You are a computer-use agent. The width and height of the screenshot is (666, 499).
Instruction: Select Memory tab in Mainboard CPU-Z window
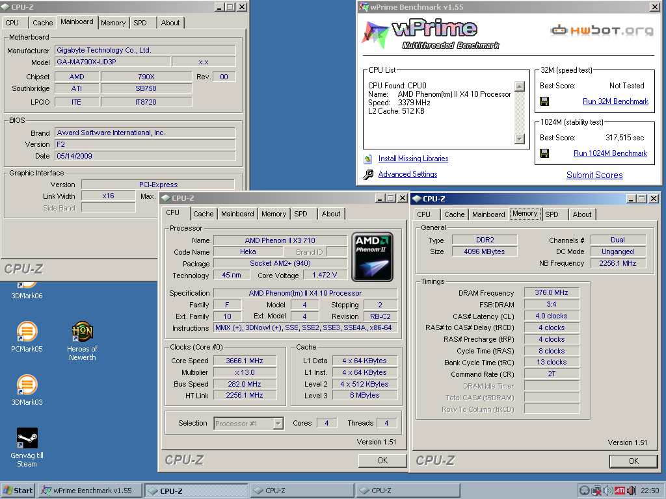113,23
